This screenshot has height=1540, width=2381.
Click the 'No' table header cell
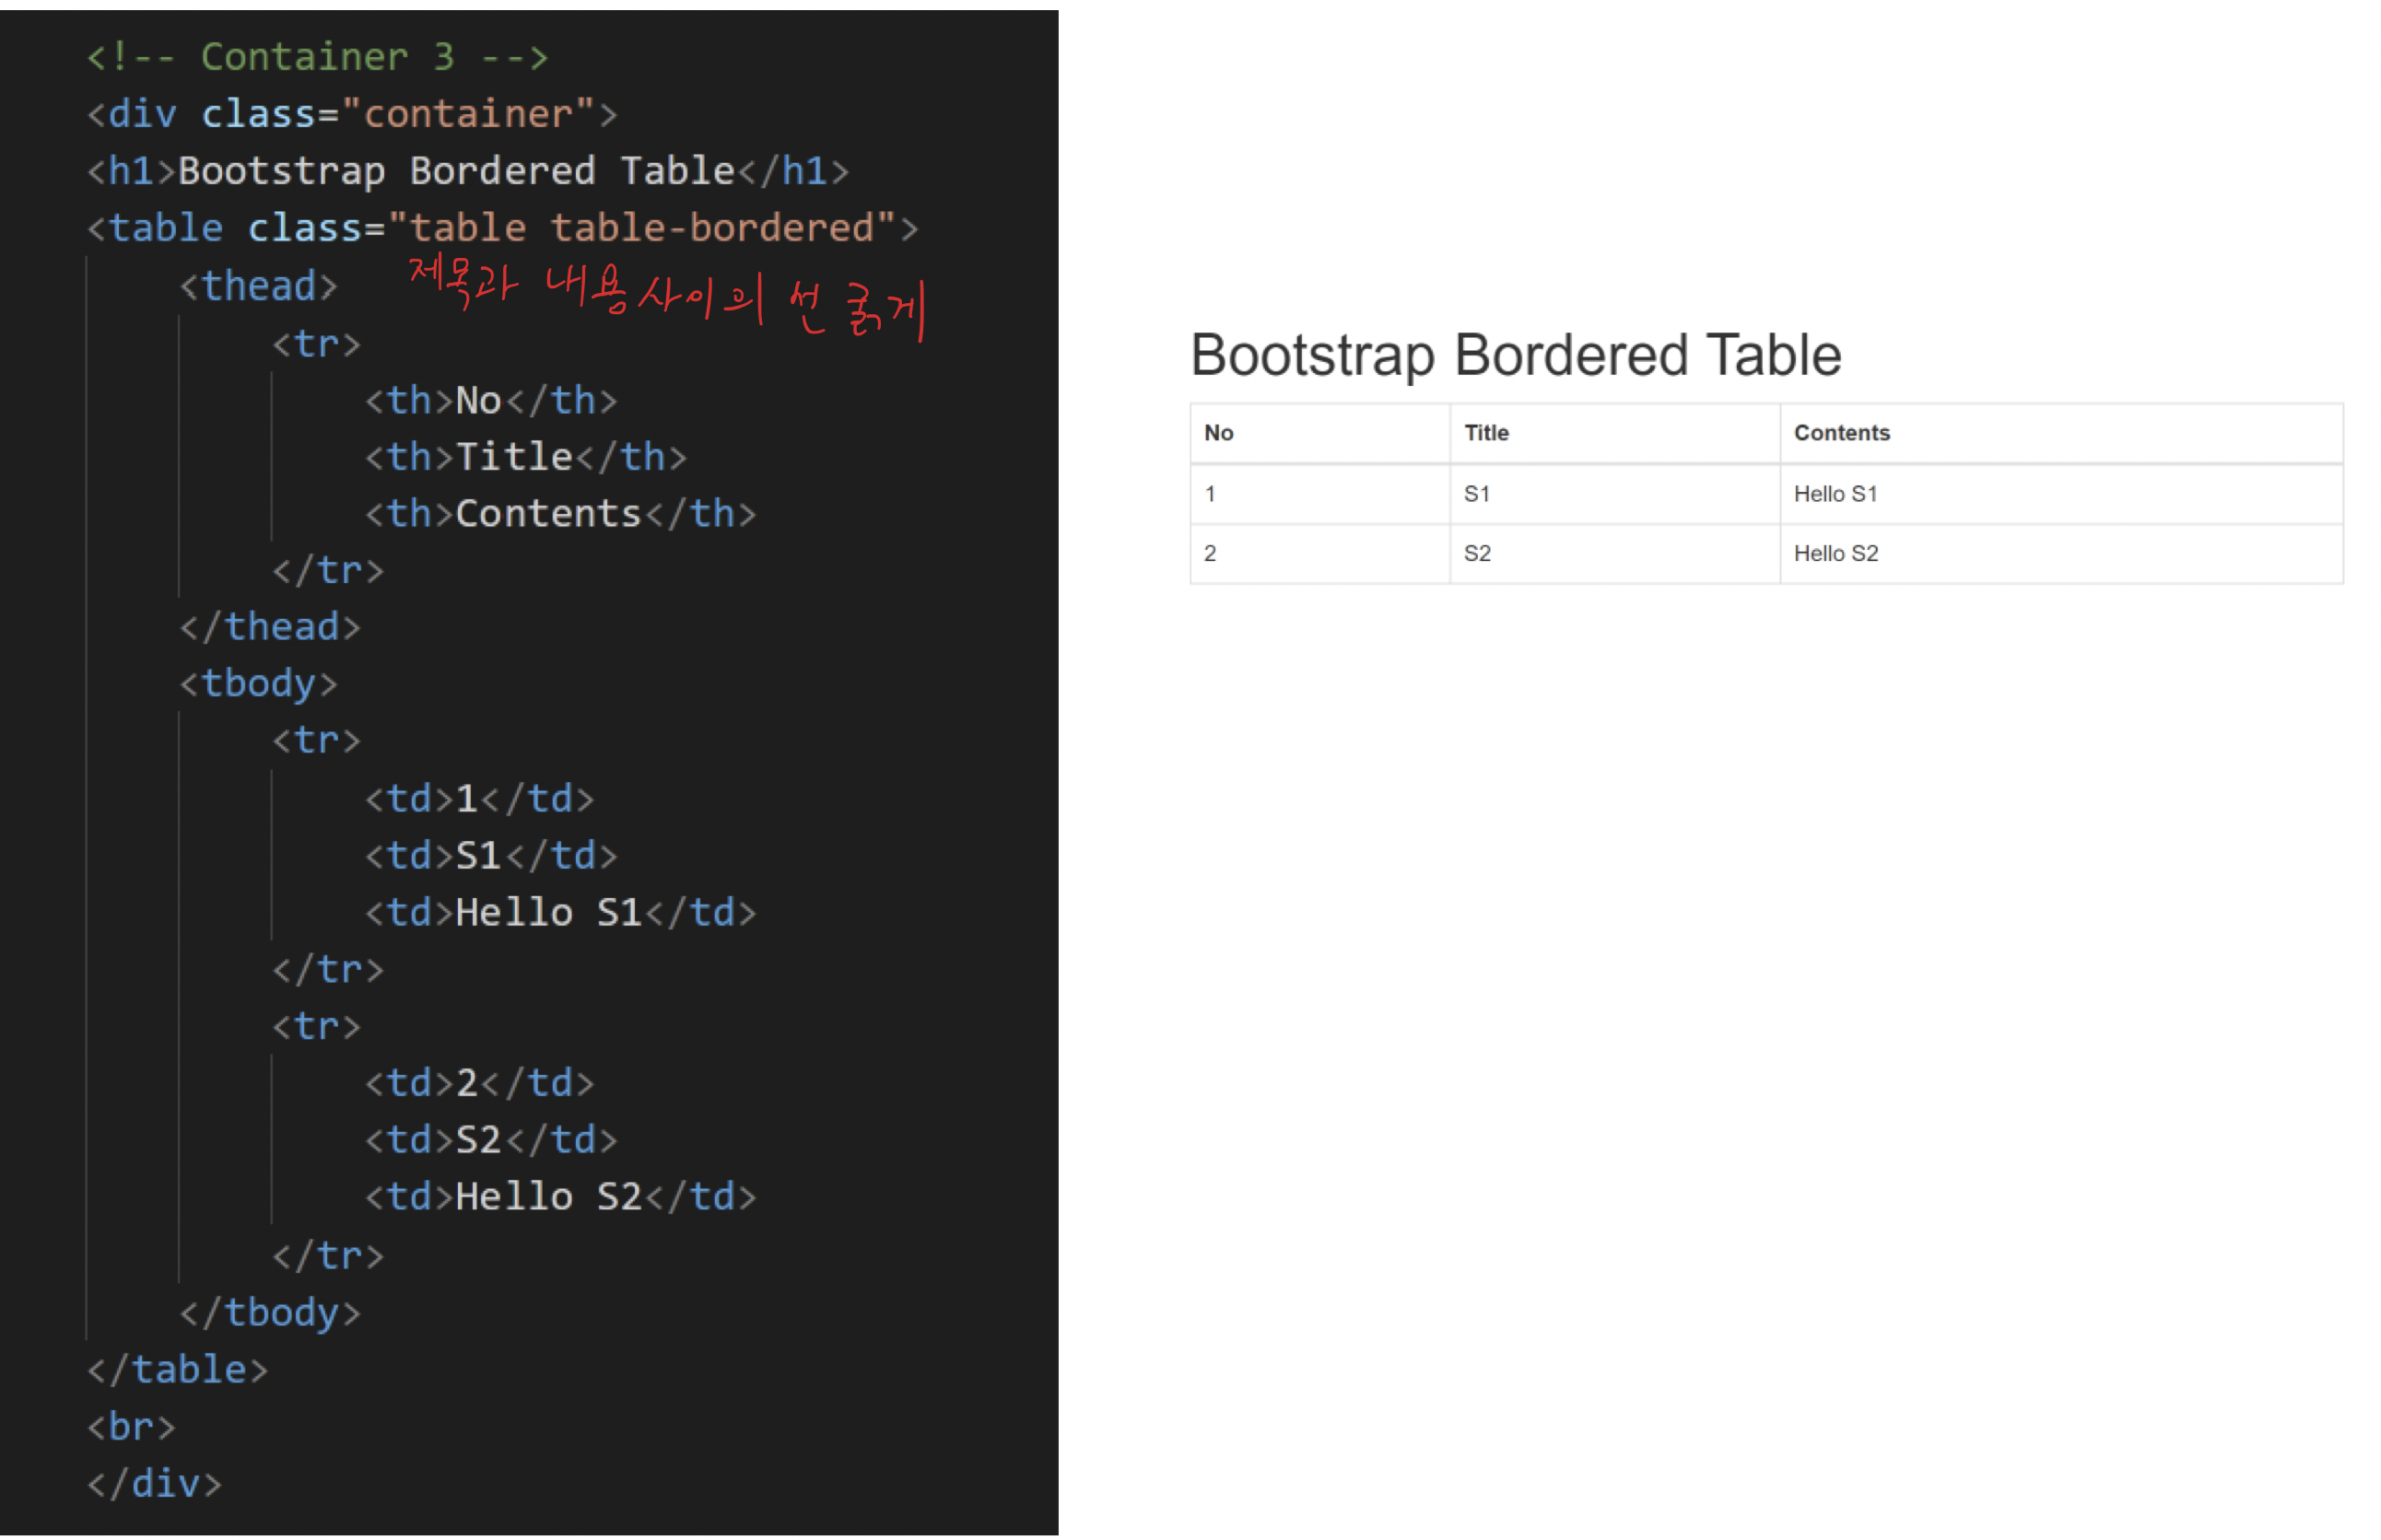(x=1218, y=433)
